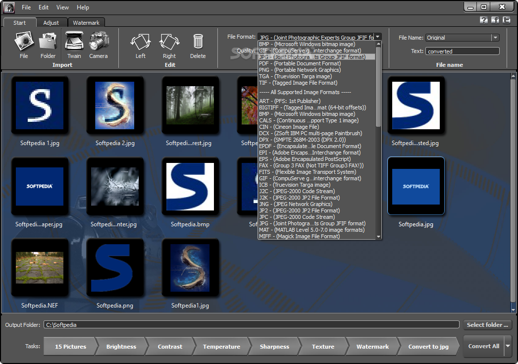Expand the File Name dropdown
The image size is (518, 364).
click(495, 38)
